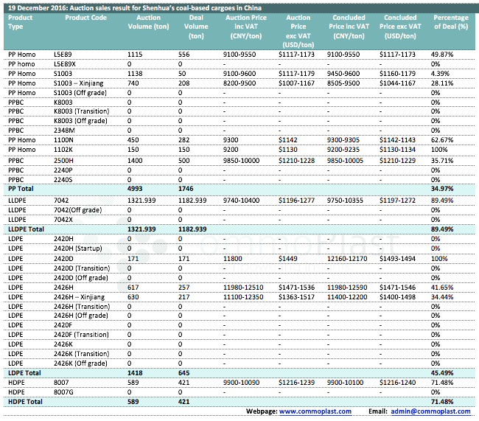479x421 pixels.
Task: Click the Percentage of Deal column header
Action: [451, 22]
